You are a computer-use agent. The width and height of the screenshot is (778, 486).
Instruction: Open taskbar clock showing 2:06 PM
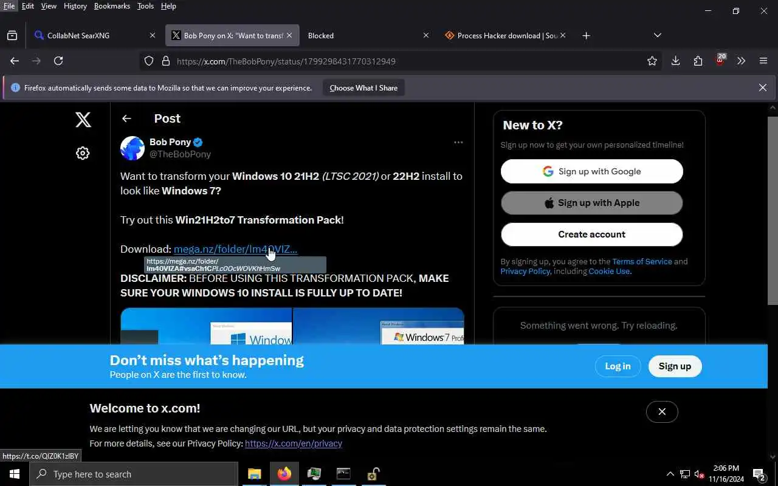click(x=726, y=474)
